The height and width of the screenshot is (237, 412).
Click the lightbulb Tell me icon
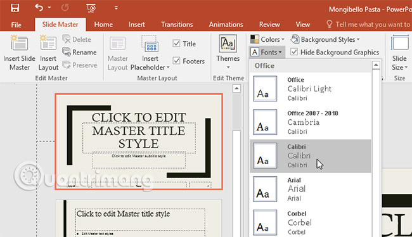[x=329, y=25]
